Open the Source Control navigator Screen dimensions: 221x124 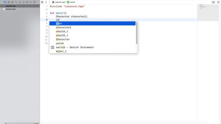9,2
